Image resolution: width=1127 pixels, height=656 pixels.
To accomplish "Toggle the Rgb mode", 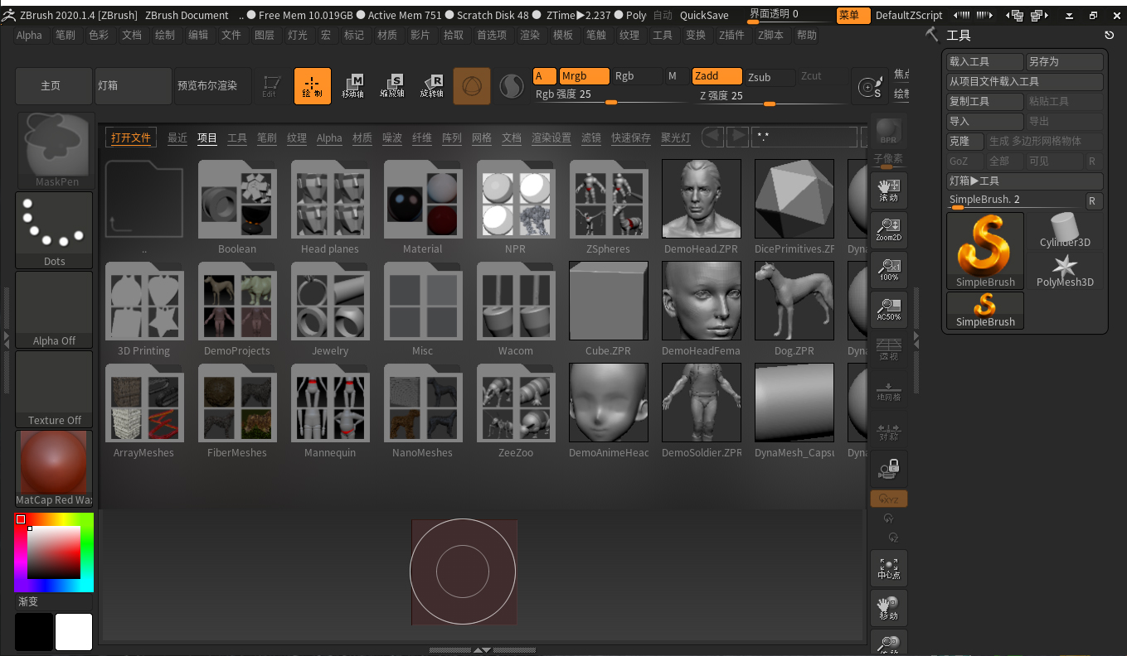I will pos(636,76).
